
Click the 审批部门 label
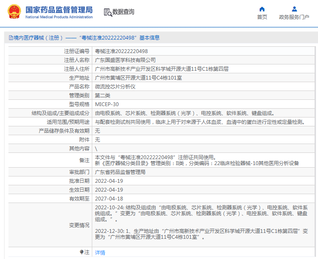[x=79, y=172]
